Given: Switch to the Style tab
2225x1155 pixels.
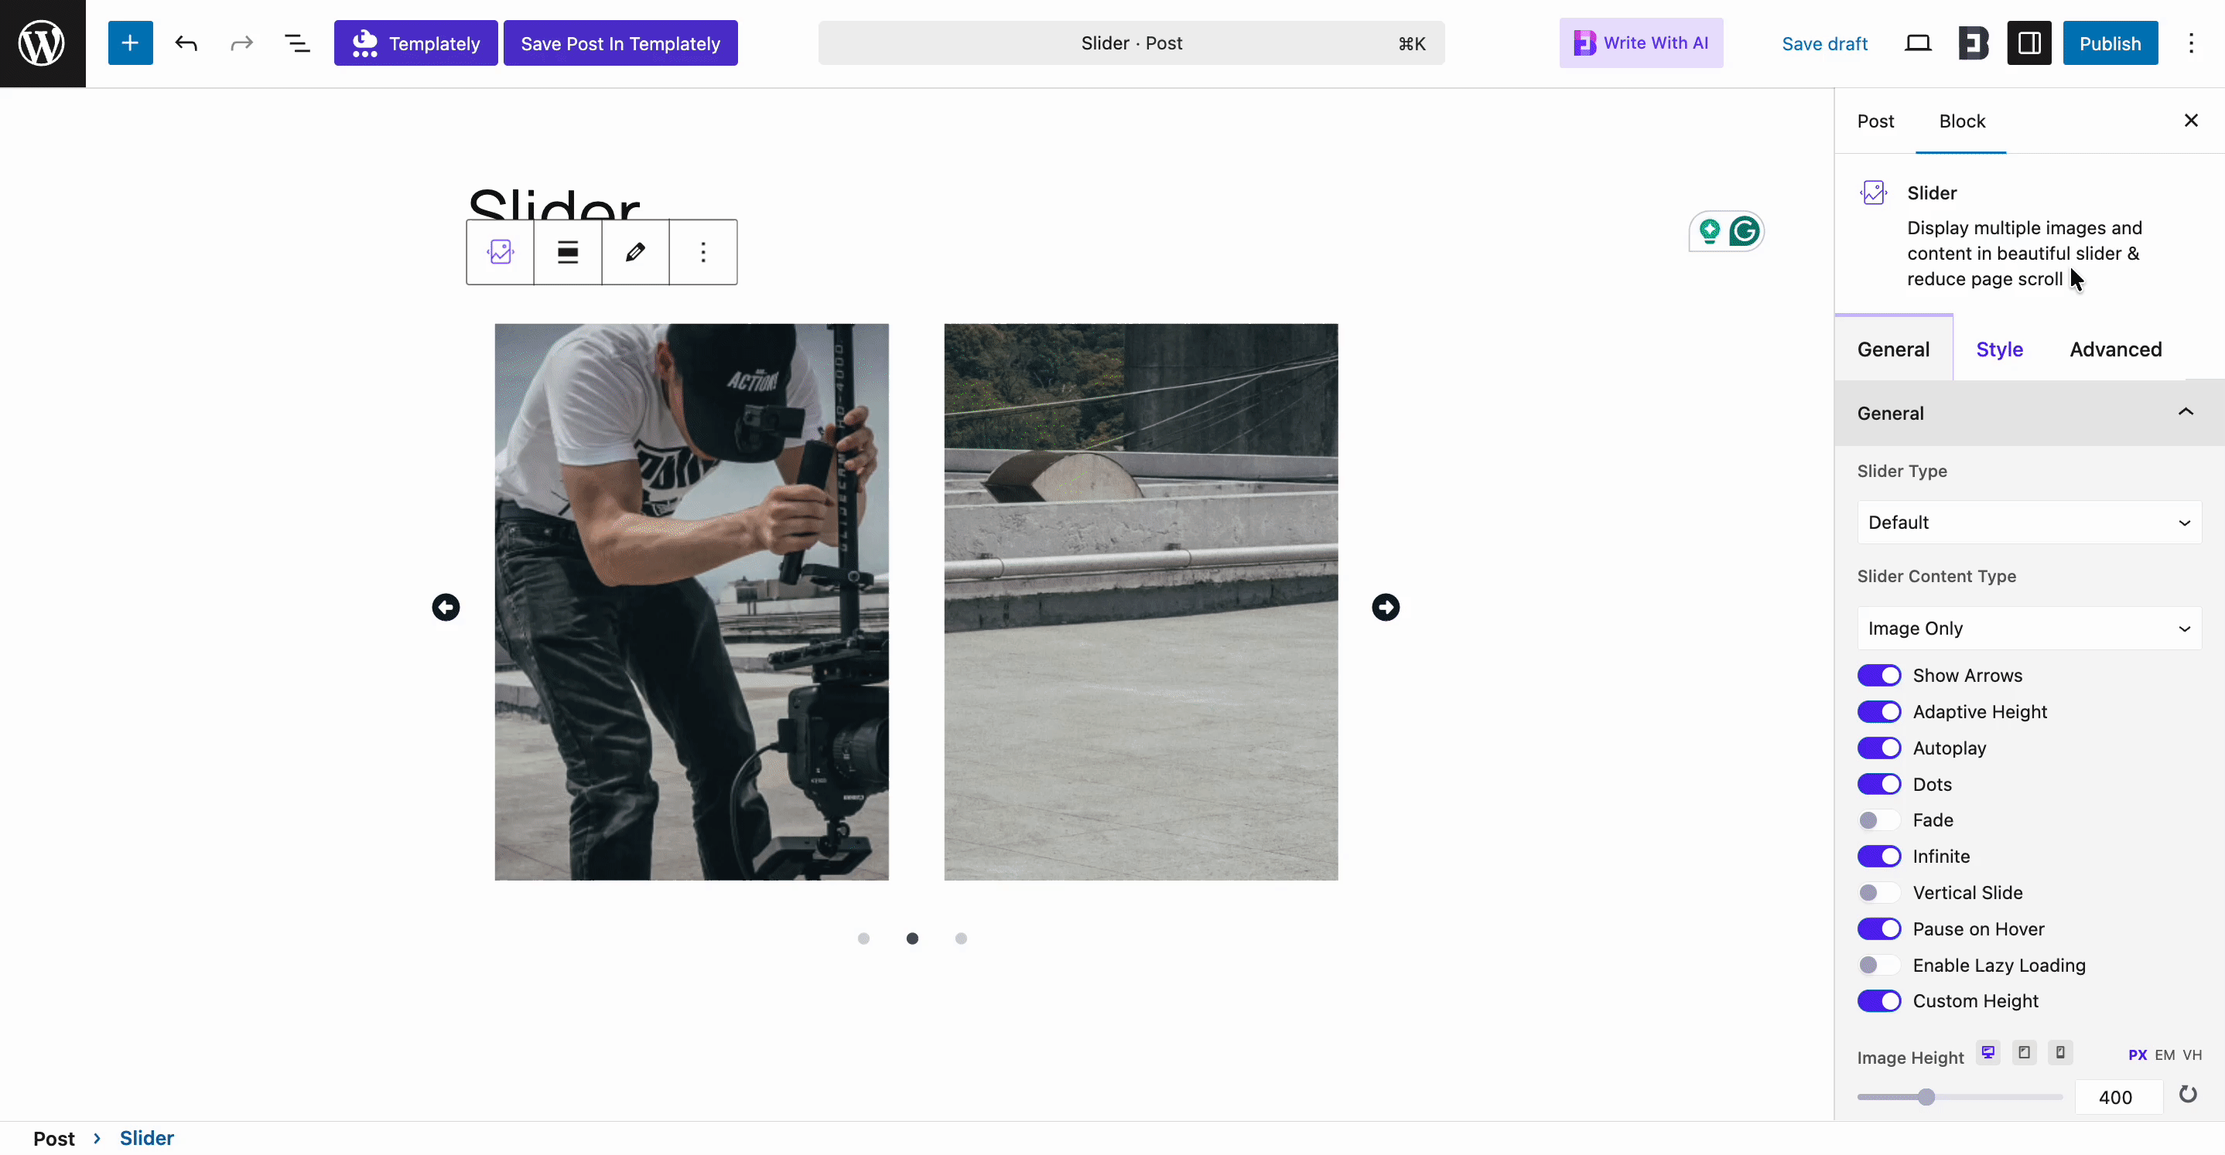Looking at the screenshot, I should pos(1998,349).
